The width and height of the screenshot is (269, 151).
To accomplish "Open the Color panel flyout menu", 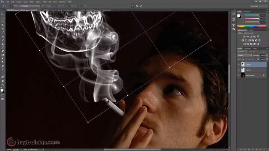I will [267, 12].
